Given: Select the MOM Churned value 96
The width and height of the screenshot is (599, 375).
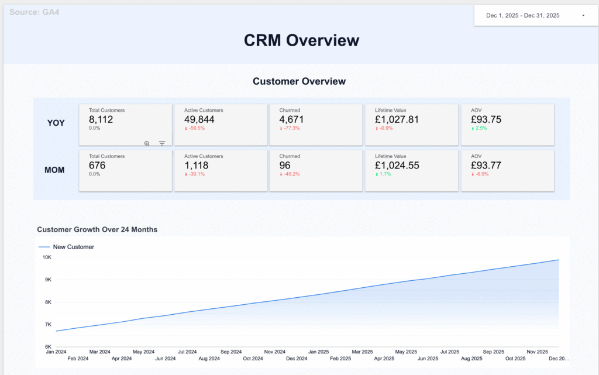Looking at the screenshot, I should coord(285,166).
